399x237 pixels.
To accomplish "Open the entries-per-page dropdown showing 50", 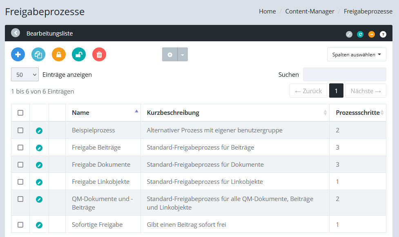I will [x=25, y=75].
